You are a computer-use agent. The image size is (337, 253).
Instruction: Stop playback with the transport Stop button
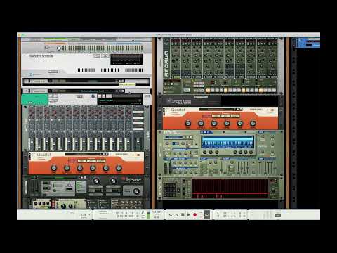coord(183,214)
